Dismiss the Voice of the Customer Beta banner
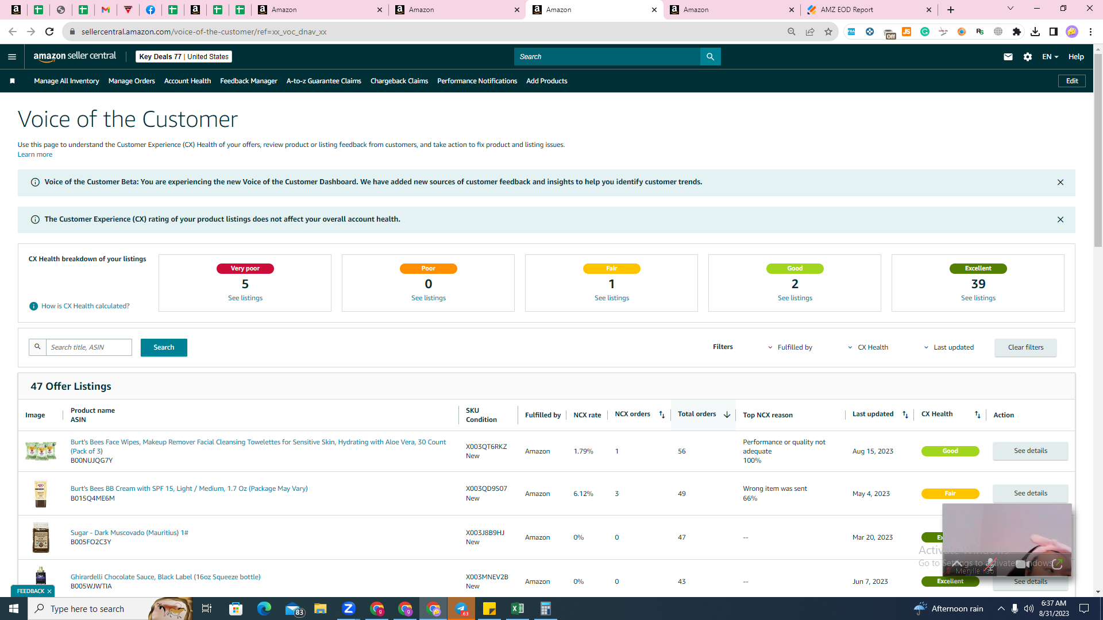The width and height of the screenshot is (1103, 620). point(1060,183)
